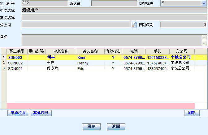
Task: Click the 返回 button
Action: click(116, 126)
